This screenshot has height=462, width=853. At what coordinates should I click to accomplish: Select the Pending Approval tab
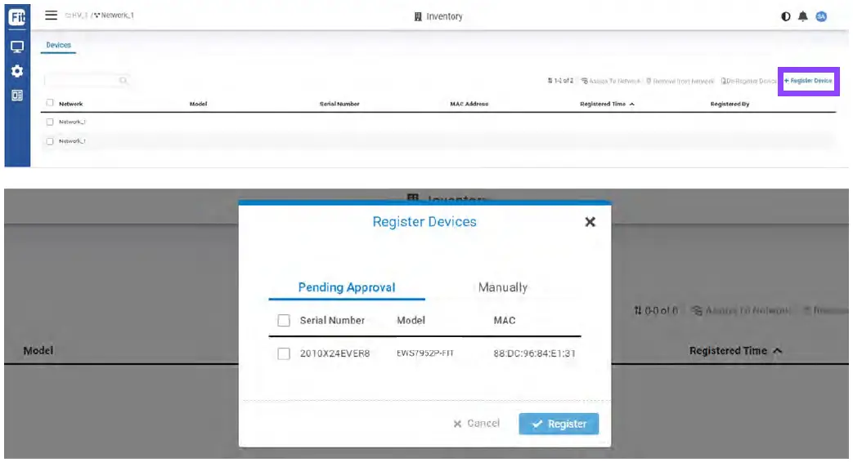click(347, 287)
